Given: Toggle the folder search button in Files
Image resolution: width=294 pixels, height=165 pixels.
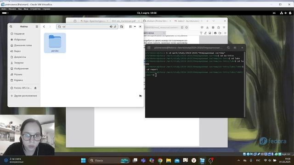Looking at the screenshot, I should point(122,27).
